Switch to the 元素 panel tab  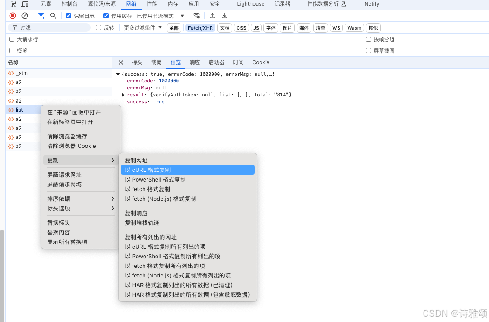46,4
